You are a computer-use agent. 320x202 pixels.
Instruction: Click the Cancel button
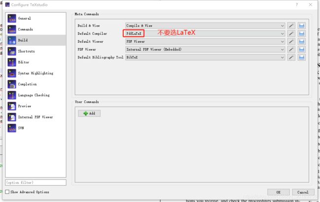click(x=303, y=192)
